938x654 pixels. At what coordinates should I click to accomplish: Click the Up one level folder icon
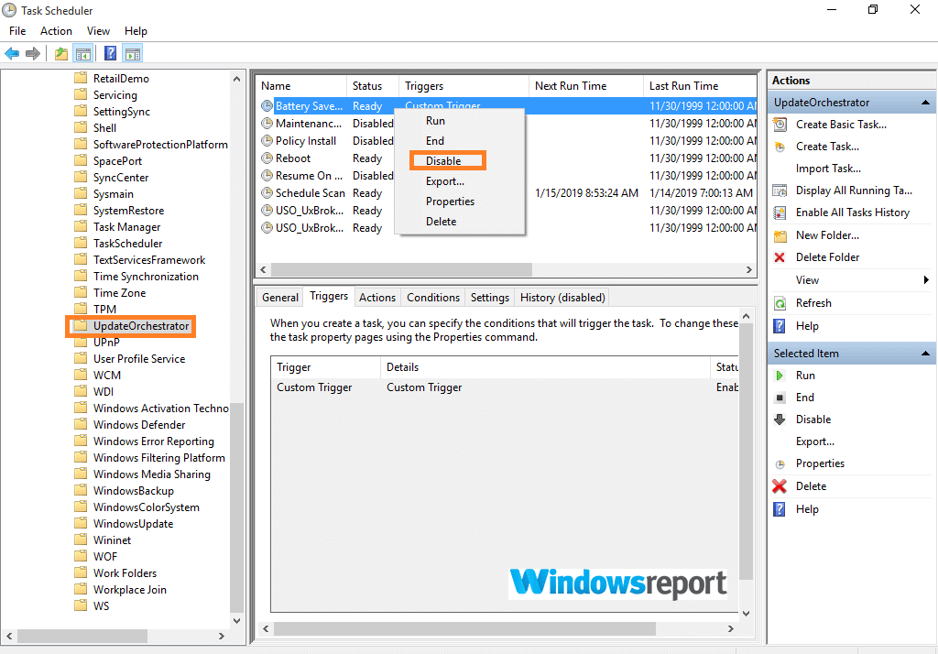pos(61,54)
